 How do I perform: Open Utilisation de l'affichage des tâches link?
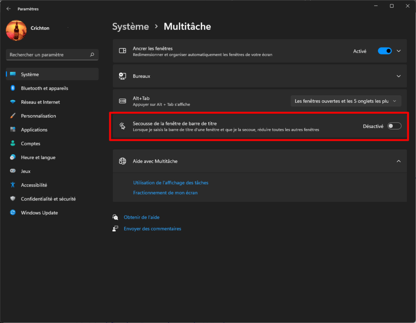171,183
